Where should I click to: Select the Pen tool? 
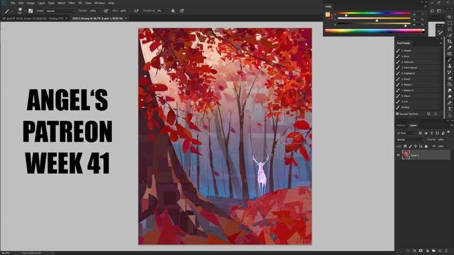tap(449, 103)
